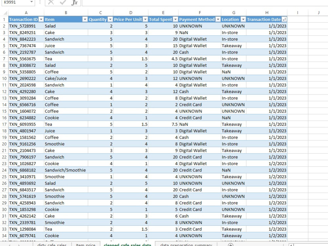Screen dimensions: 328x246
Task: Click cell TXN_4262142
Action: tap(26, 216)
